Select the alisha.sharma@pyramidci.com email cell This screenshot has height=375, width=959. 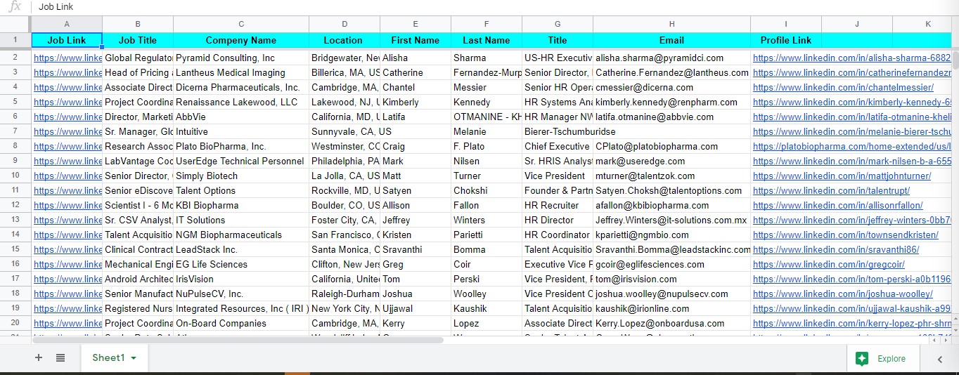coord(671,58)
